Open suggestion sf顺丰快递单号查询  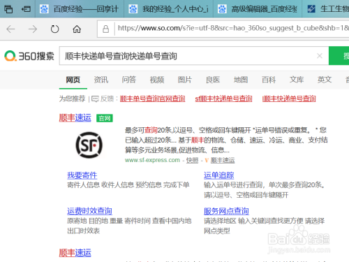point(223,99)
